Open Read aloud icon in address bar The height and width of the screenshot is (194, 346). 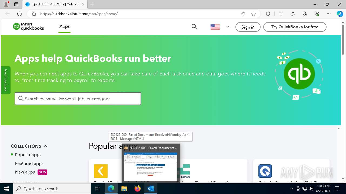[x=243, y=14]
